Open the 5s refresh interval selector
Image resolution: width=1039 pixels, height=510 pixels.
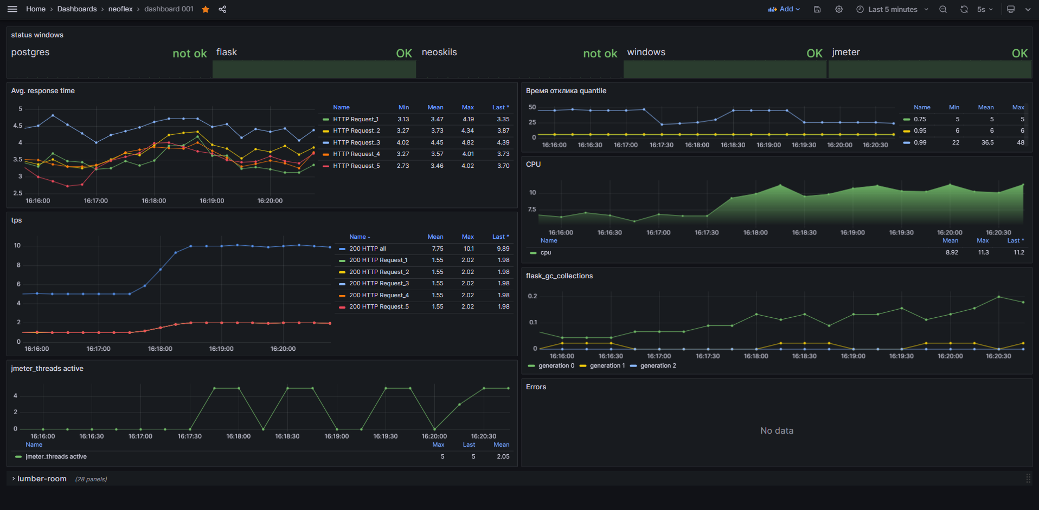point(985,9)
